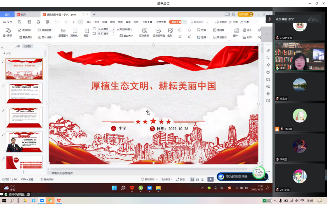
Task: Click 未同步 (Not synced) button
Action: pos(221,22)
